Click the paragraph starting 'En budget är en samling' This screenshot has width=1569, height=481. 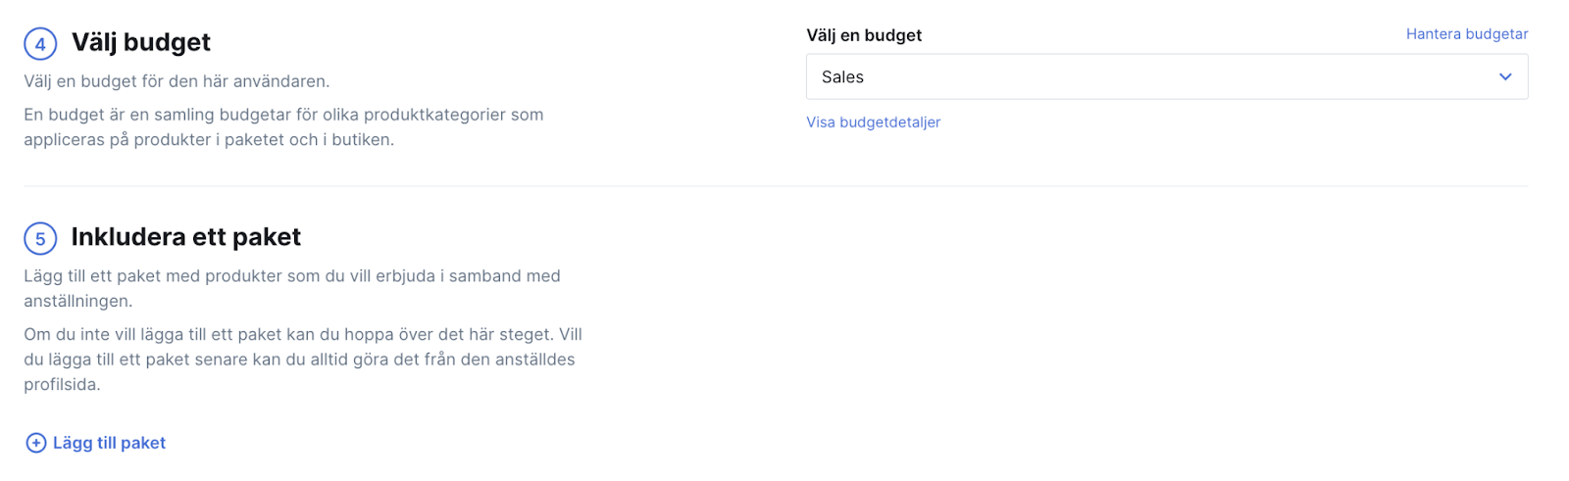283,127
